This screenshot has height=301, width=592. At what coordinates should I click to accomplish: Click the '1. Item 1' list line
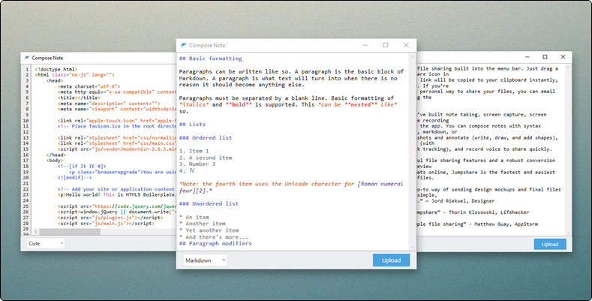point(194,151)
